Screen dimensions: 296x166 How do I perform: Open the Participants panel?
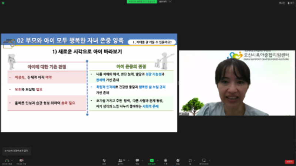(120, 161)
